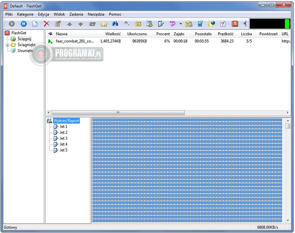The width and height of the screenshot is (295, 233).
Task: Click the notepad with pencil options icon
Action: click(161, 24)
